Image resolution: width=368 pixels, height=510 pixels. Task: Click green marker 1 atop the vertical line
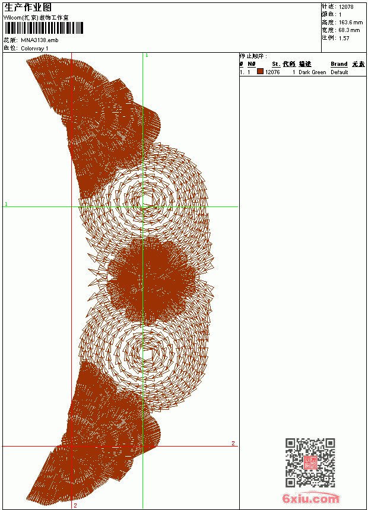pyautogui.click(x=147, y=56)
